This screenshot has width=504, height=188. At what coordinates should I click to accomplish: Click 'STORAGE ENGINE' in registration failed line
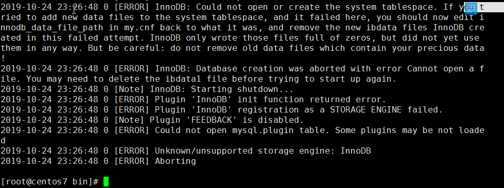coord(366,110)
